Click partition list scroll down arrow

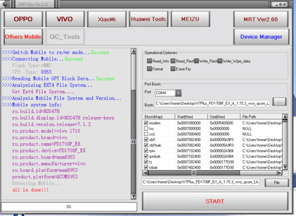click(285, 167)
